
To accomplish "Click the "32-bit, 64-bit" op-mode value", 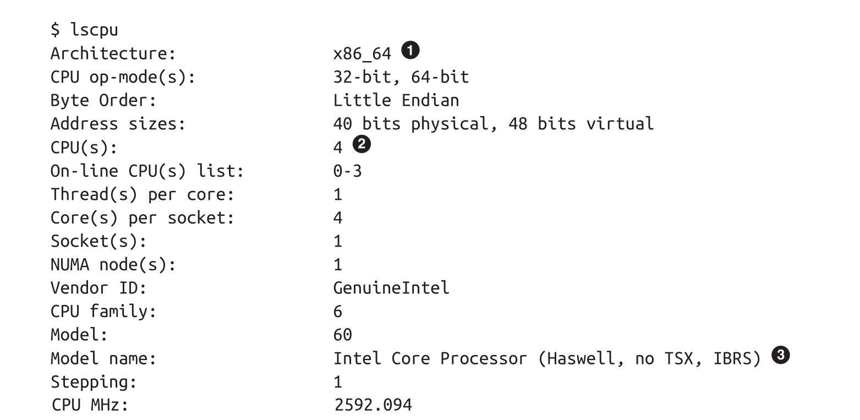I will tap(401, 77).
